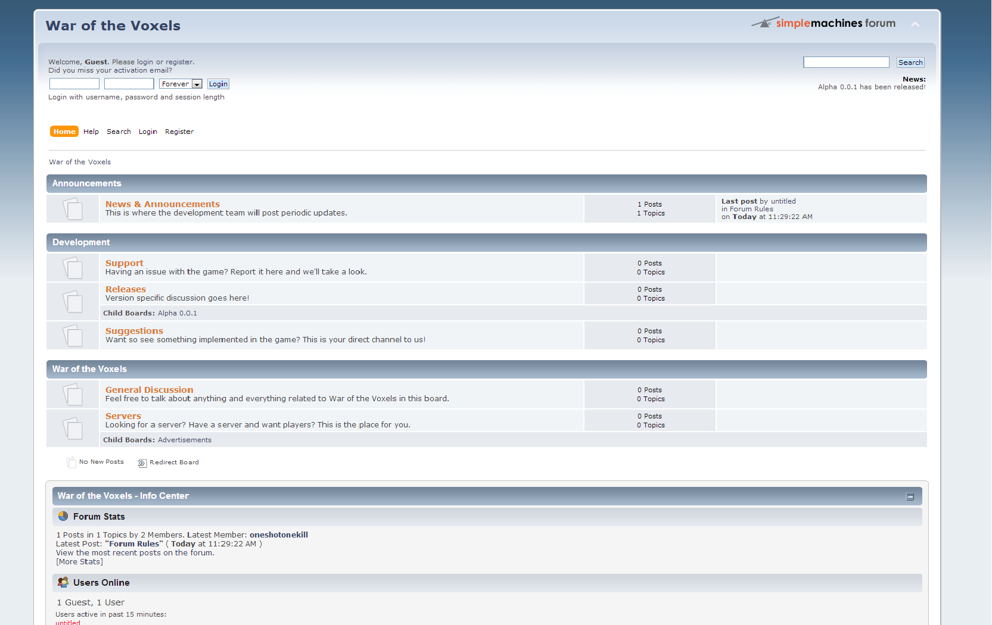
Task: View the most recent posts link
Action: coord(135,553)
